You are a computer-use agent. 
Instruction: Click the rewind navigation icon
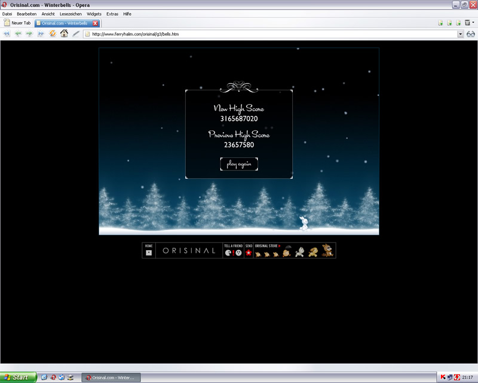7,34
